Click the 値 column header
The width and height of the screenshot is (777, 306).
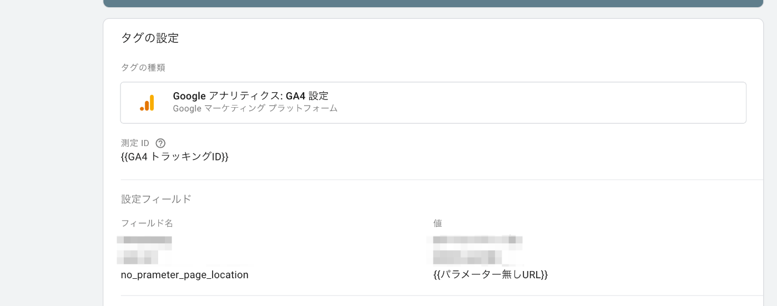pos(437,223)
